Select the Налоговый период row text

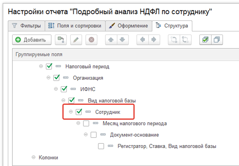click(87, 67)
